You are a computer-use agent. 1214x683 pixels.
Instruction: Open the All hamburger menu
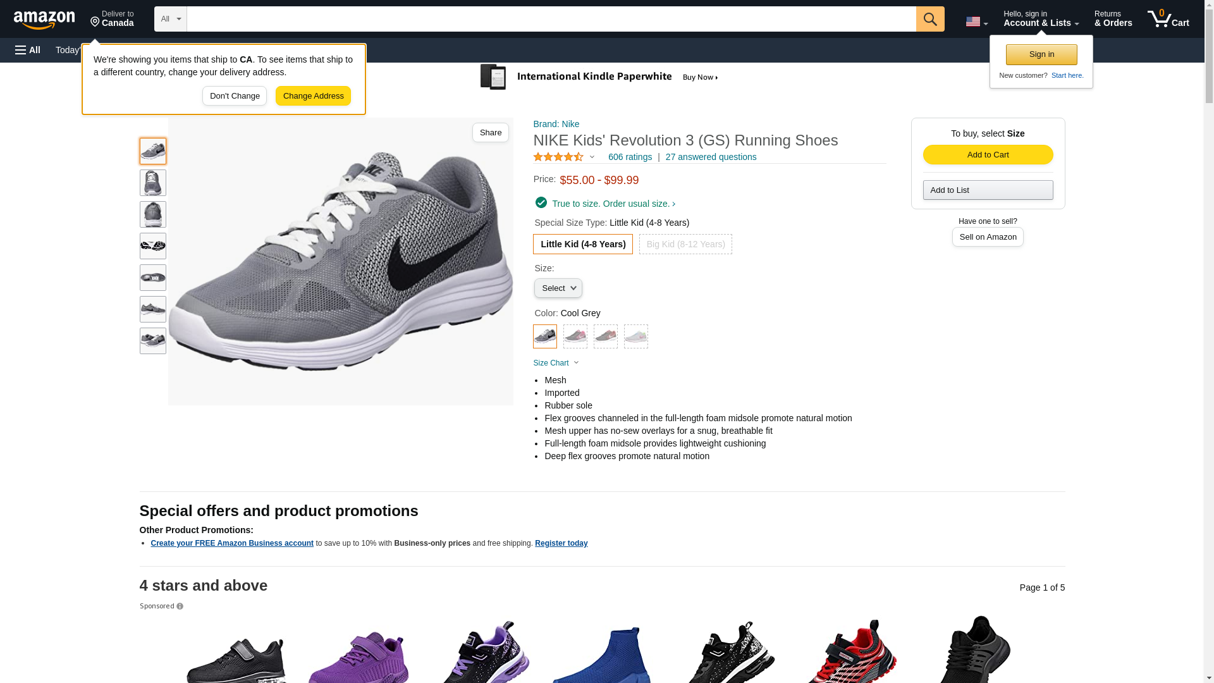28,50
